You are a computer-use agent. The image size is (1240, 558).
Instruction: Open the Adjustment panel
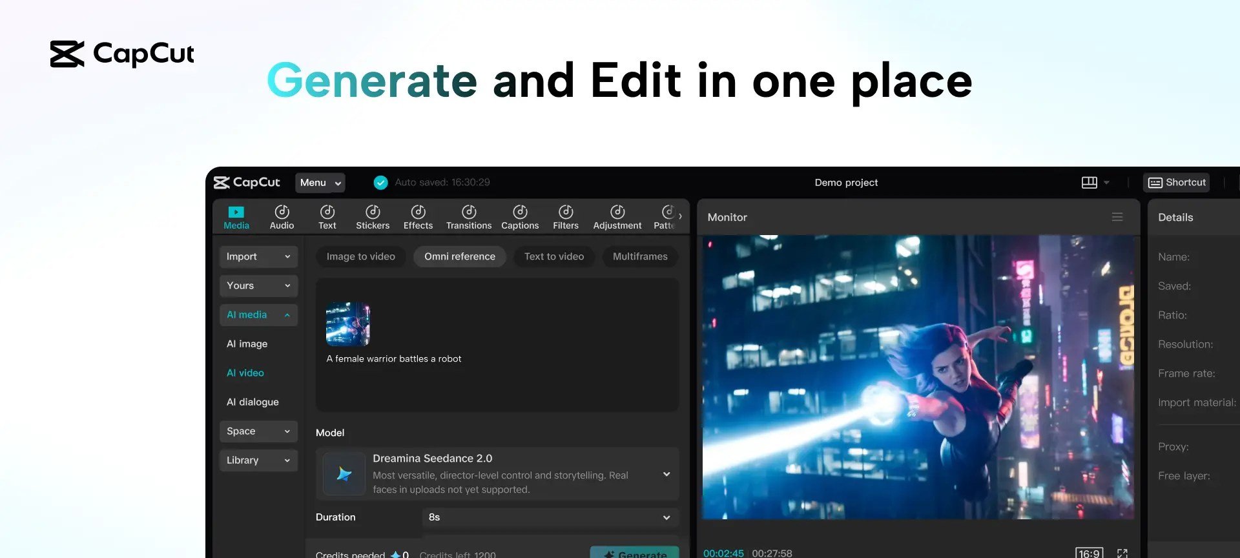617,217
